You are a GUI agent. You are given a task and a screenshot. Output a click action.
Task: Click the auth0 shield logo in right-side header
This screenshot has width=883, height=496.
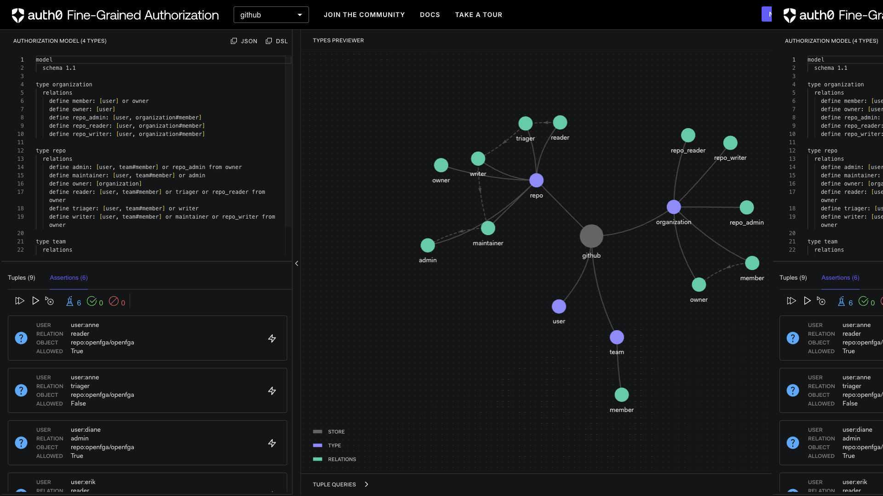point(790,15)
